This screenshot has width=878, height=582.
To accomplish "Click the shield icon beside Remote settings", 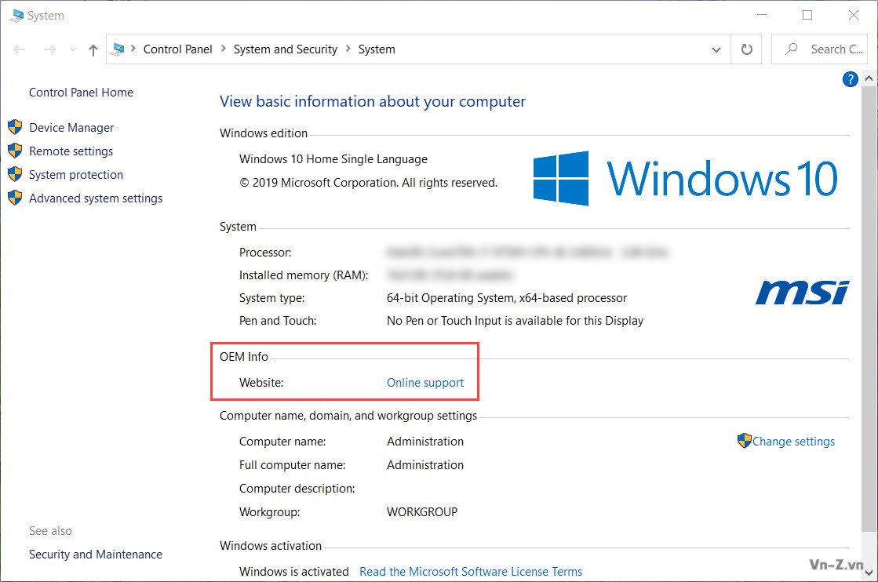I will click(x=15, y=151).
